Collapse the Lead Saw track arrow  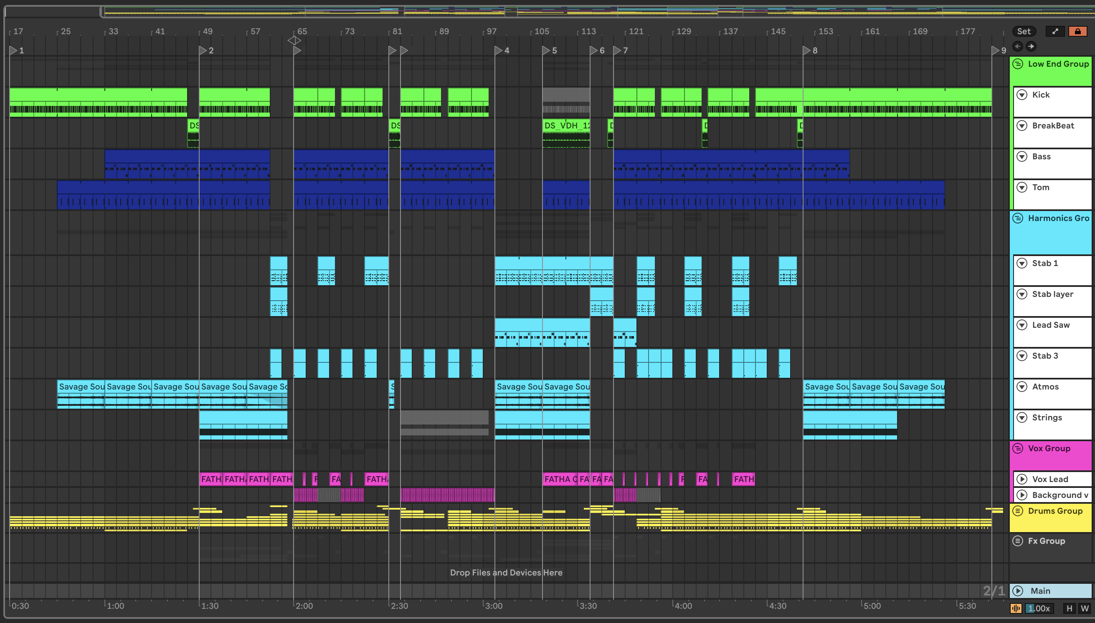tap(1022, 325)
